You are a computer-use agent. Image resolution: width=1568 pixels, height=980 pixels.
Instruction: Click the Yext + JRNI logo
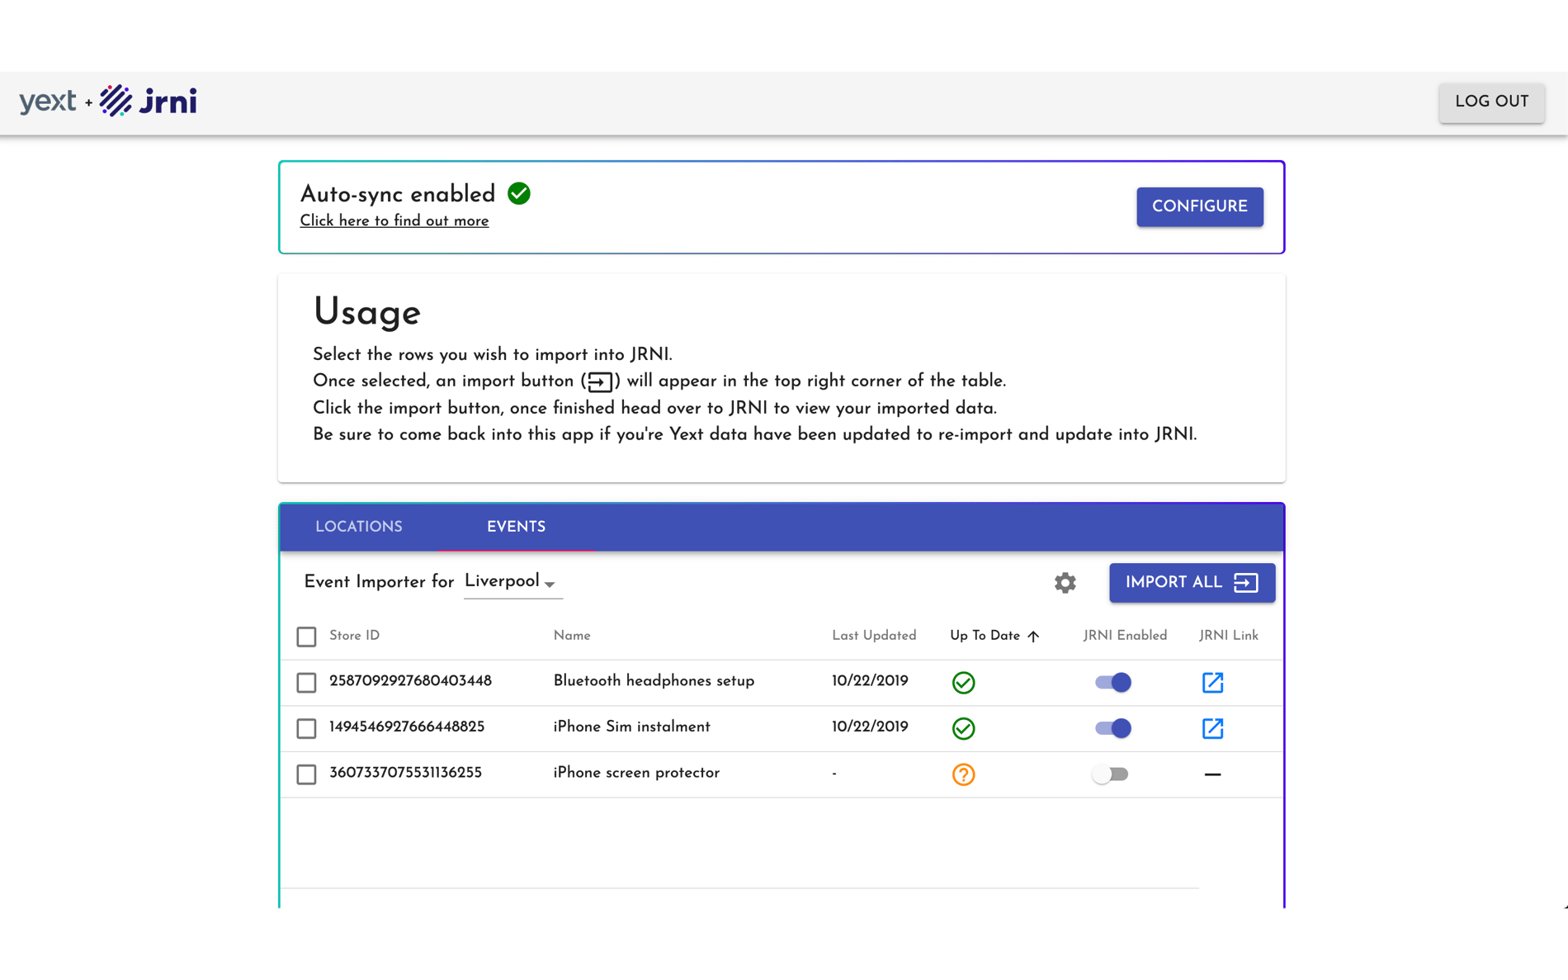[x=108, y=101]
